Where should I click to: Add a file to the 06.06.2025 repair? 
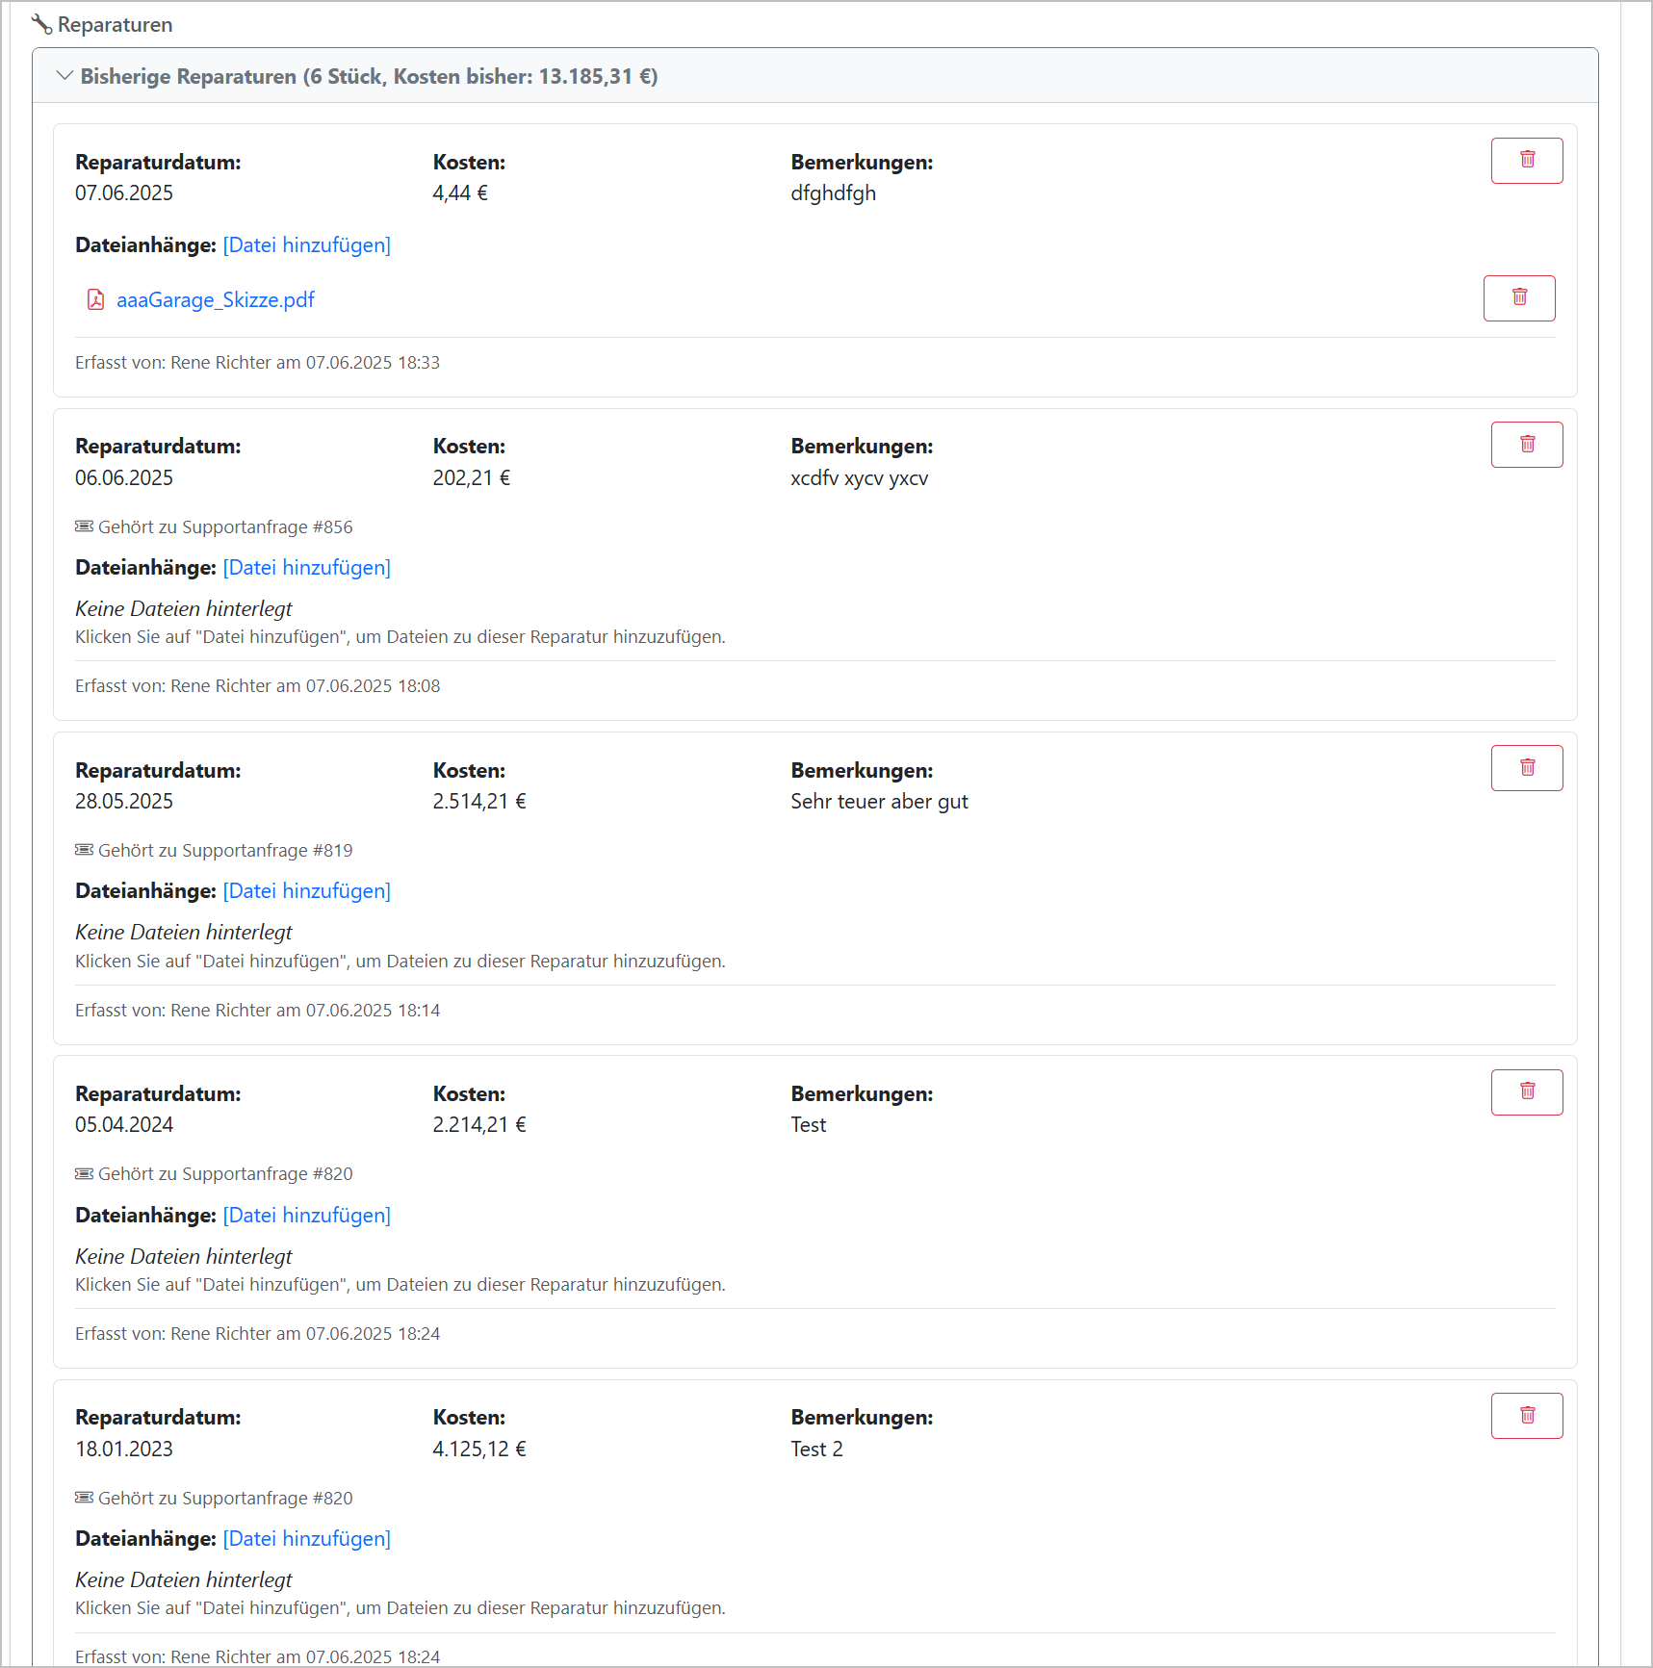[307, 568]
